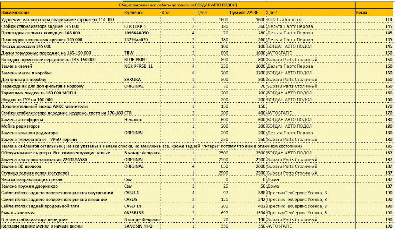Click the 'Где?' column header
This screenshot has height=230, width=395.
(x=311, y=13)
